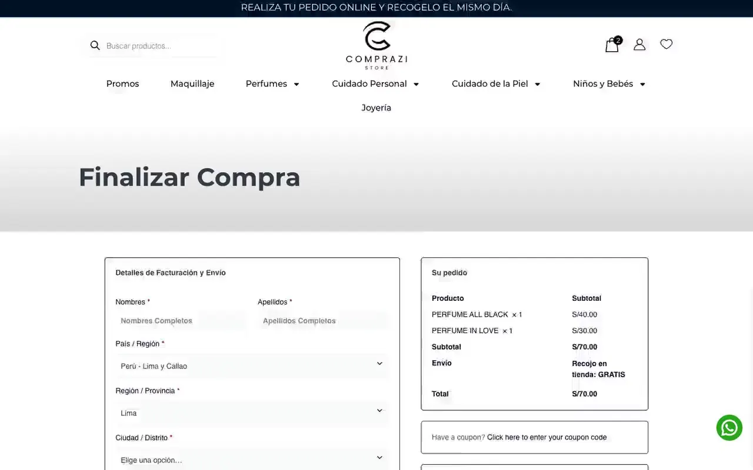
Task: Click the S/30.00 price value
Action: [x=584, y=331]
